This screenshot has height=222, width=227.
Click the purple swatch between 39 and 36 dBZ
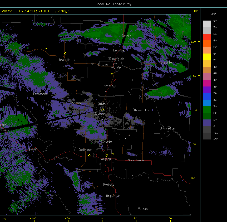pos(207,90)
